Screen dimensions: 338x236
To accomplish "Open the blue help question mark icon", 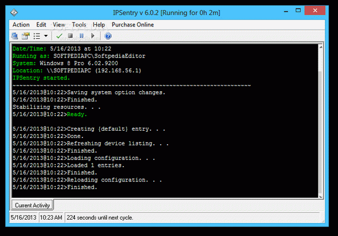I will [x=108, y=36].
